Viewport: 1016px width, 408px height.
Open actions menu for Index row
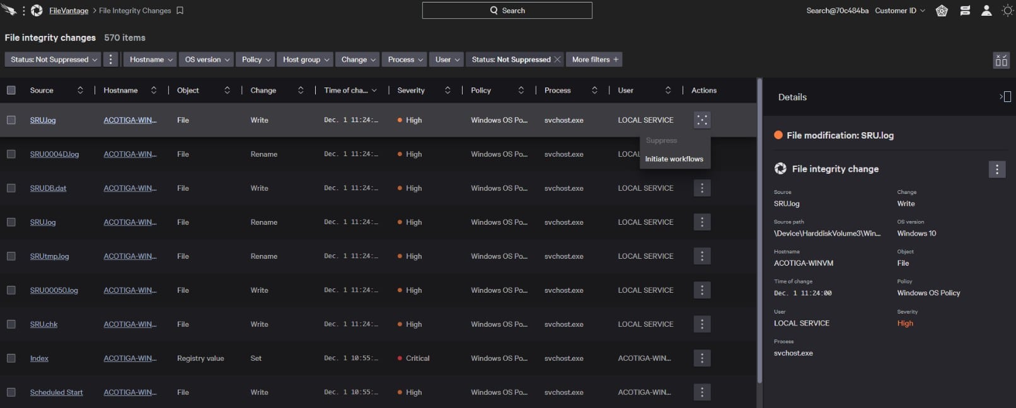pyautogui.click(x=702, y=358)
